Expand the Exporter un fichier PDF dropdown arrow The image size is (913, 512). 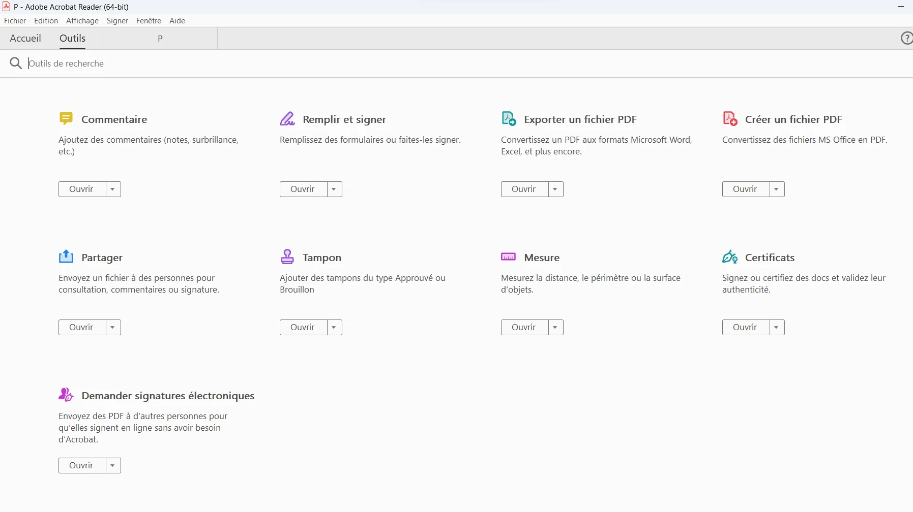555,189
